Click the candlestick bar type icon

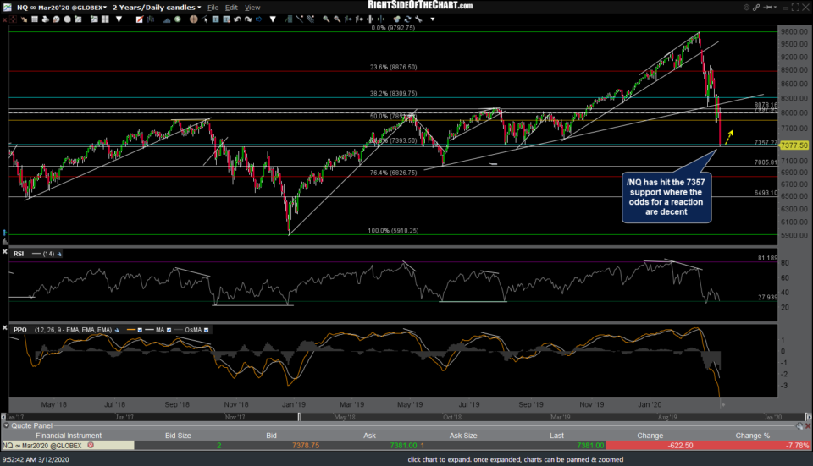pyautogui.click(x=151, y=19)
